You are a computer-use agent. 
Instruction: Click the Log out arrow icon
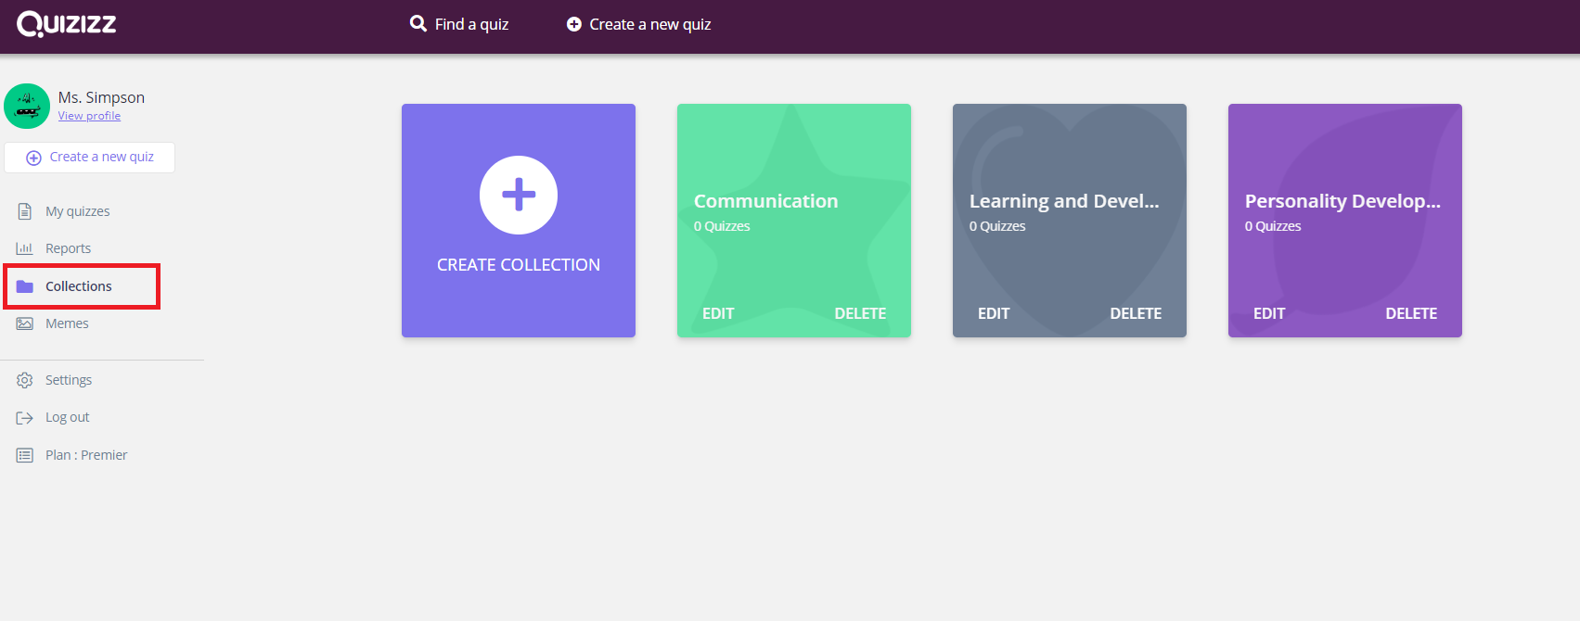[x=25, y=418]
